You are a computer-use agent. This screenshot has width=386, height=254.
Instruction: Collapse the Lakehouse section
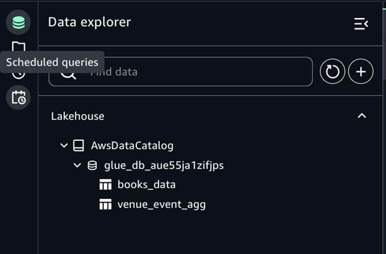coord(362,116)
